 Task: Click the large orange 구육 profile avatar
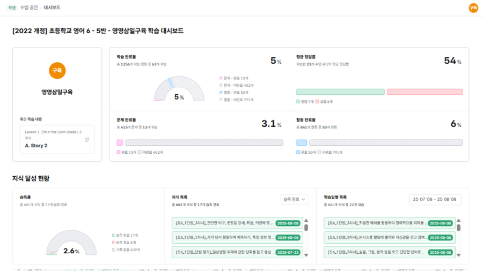[x=57, y=70]
